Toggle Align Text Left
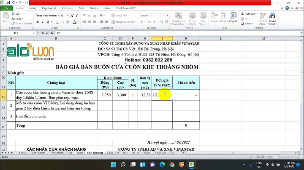Screen dimensions: 304x170 (x=84, y=22)
